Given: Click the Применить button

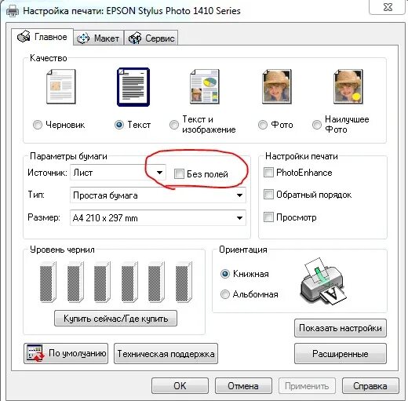Looking at the screenshot, I should pos(307,386).
